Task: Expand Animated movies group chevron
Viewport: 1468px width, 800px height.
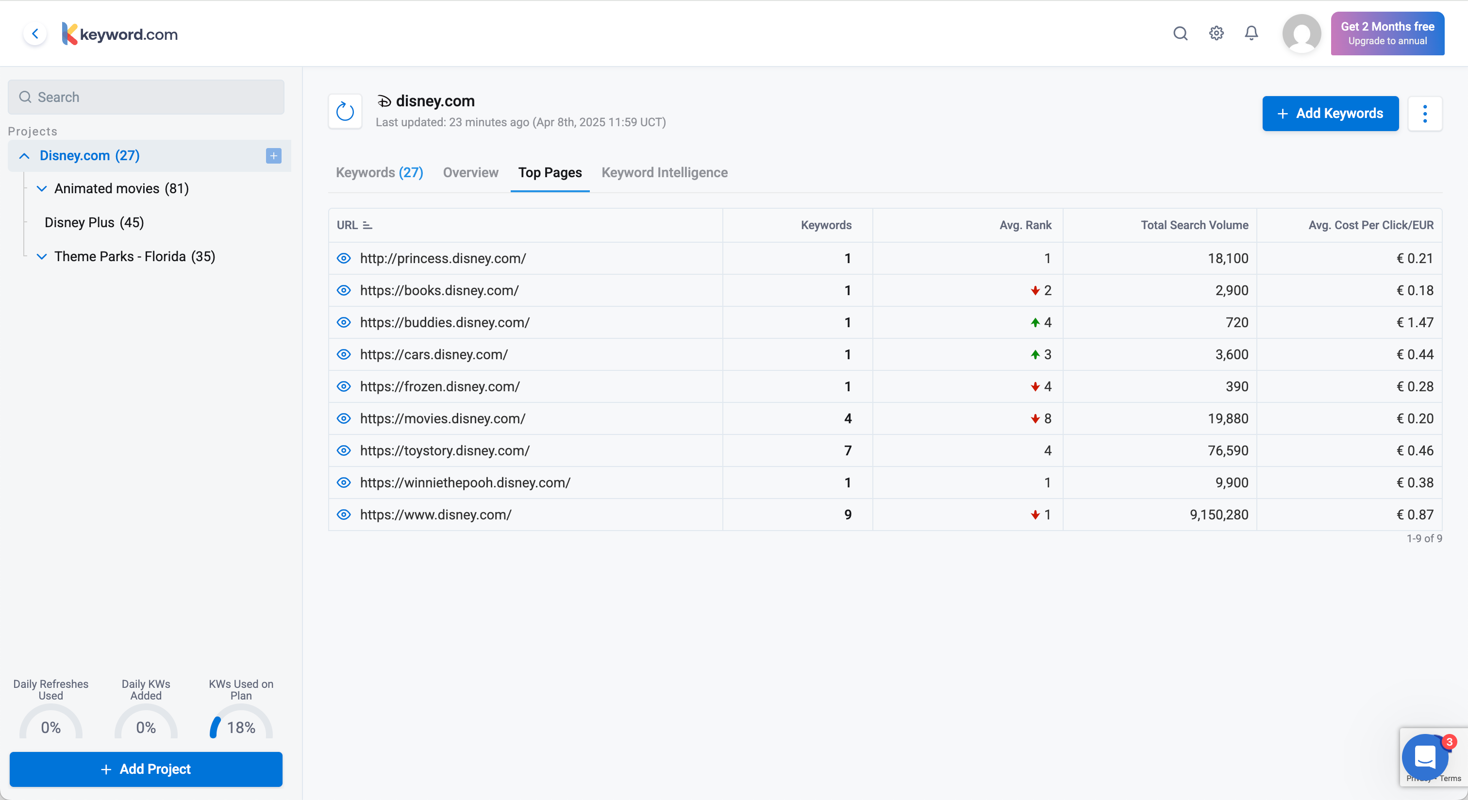Action: 42,189
